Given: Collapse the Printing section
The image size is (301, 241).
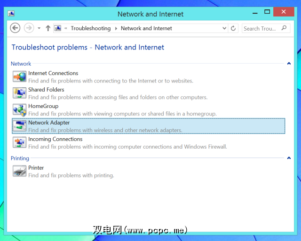Looking at the screenshot, I should [x=289, y=158].
